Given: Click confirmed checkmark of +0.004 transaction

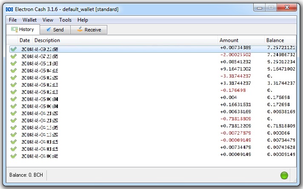Looking at the screenshot, I should tap(14, 99).
